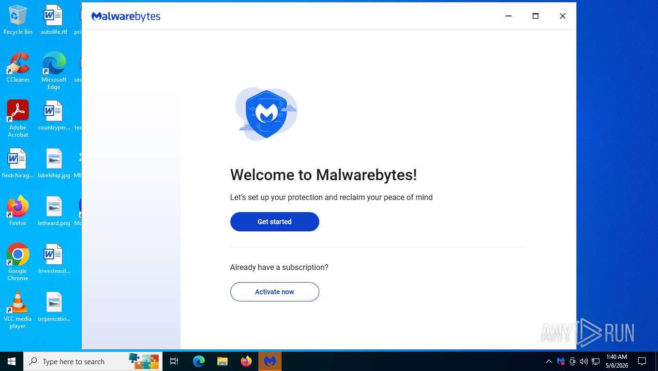
Task: Click the Malwarebytes logo in title bar
Action: coord(126,16)
